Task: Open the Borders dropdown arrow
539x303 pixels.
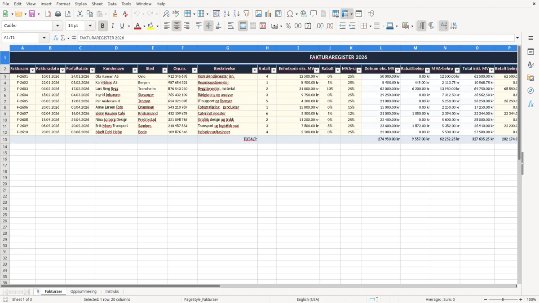Action: pos(370,26)
